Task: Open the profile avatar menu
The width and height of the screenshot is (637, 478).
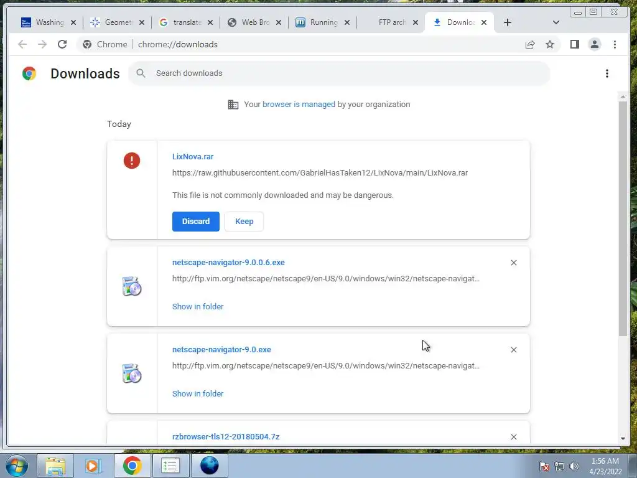Action: coord(594,44)
